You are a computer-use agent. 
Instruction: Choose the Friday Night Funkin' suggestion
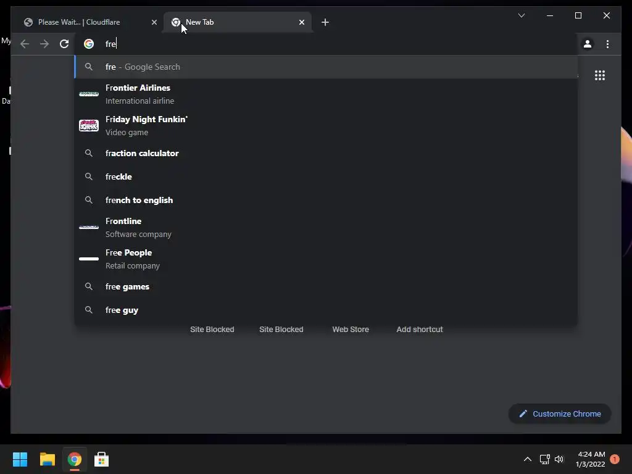(x=326, y=126)
